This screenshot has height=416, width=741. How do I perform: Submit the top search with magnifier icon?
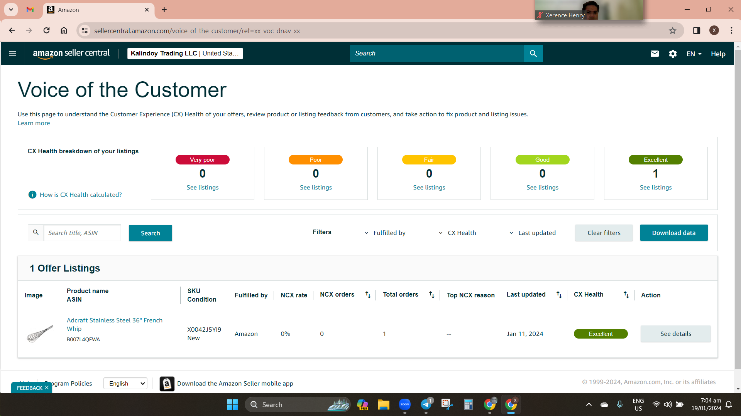tap(533, 54)
